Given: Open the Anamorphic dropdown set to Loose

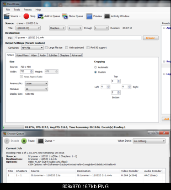Looking at the screenshot, I should [36, 83].
